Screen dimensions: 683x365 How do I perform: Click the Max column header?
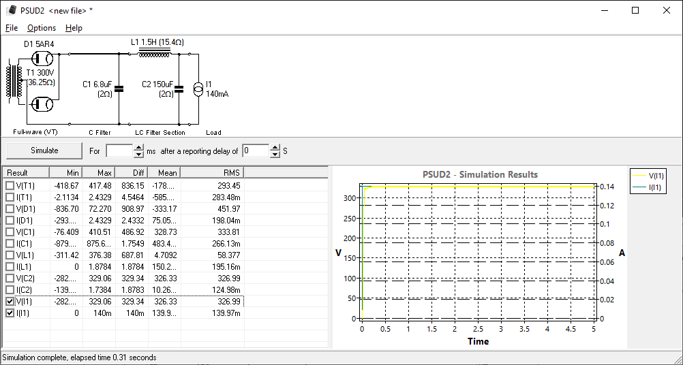[x=98, y=173]
